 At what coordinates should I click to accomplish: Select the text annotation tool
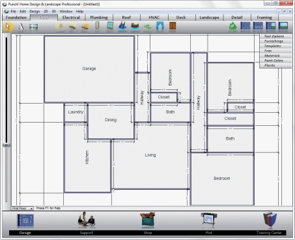[x=21, y=27]
